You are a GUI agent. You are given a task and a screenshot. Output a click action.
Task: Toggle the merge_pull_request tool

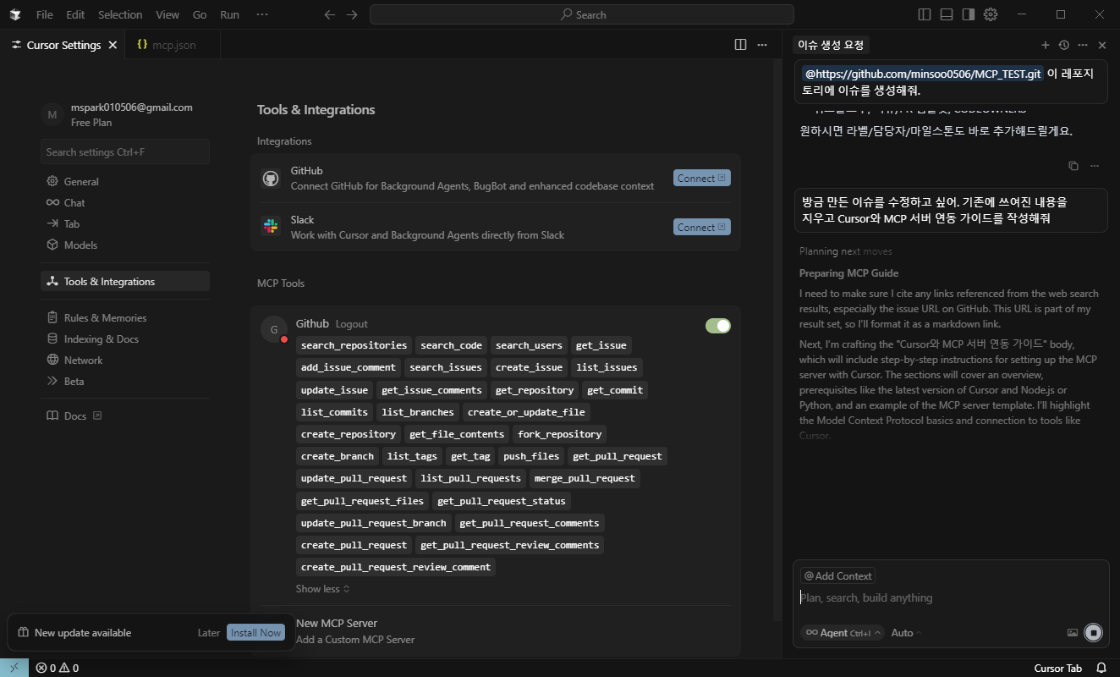[585, 478]
